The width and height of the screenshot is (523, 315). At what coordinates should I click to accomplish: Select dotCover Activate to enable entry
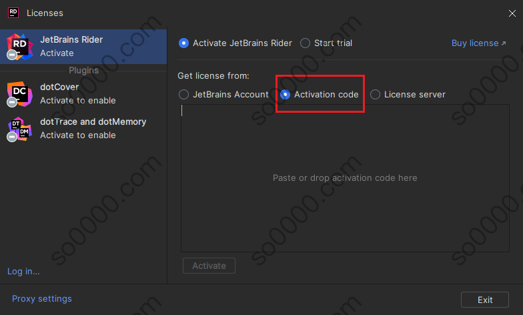pos(83,94)
